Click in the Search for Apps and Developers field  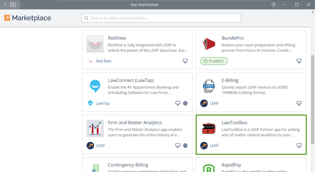point(161,18)
